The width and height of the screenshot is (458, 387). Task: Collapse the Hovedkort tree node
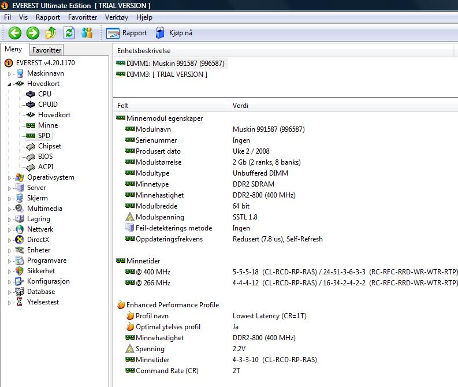click(9, 84)
